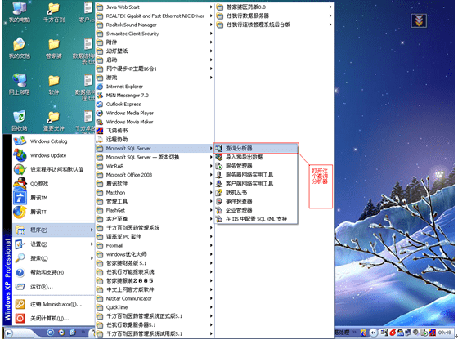Expand the 程序(P) programs submenu

click(x=54, y=230)
